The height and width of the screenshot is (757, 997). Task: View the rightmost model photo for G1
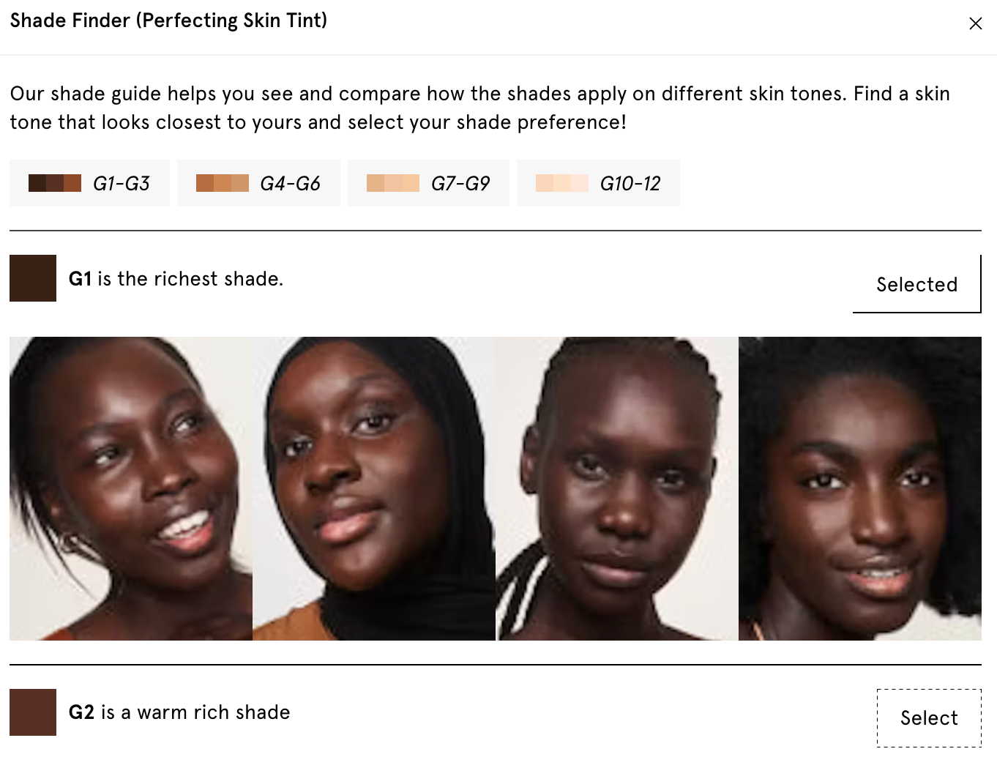(860, 489)
